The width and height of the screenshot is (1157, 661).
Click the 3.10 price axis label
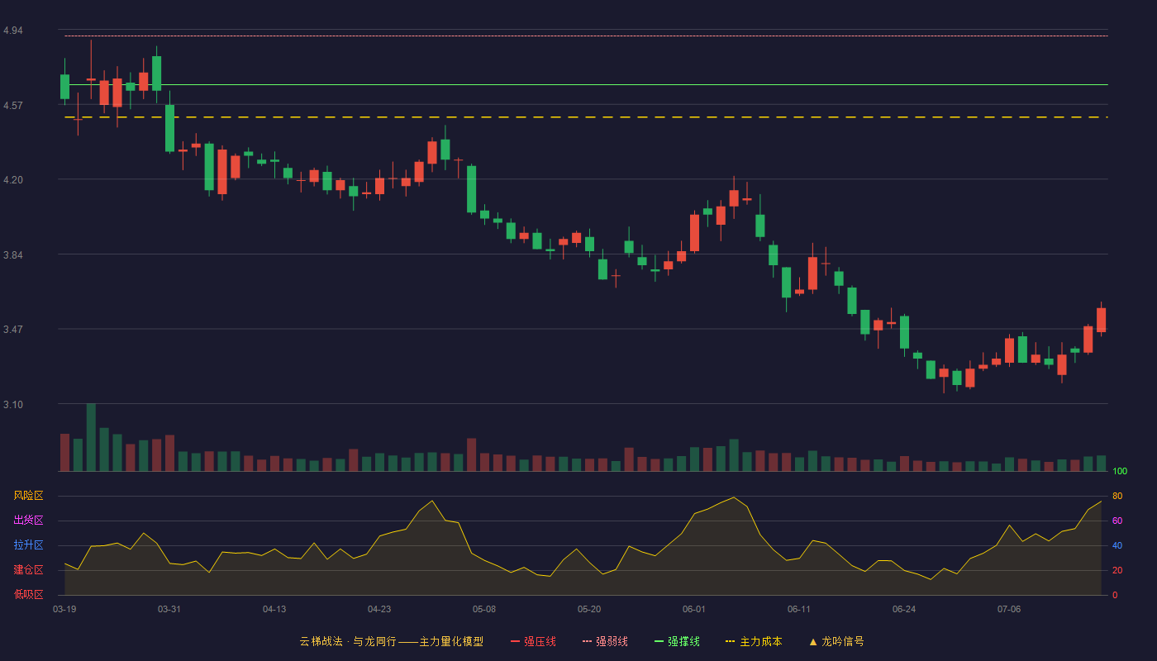click(13, 405)
